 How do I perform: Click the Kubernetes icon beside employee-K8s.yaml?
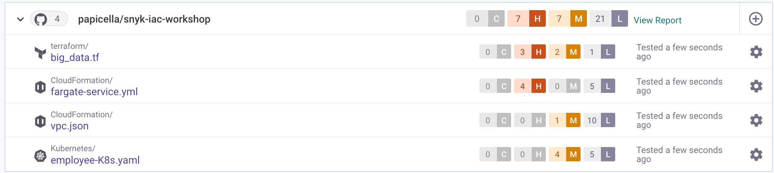coord(40,155)
